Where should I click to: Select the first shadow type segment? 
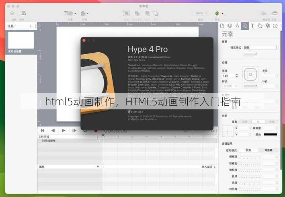tap(245, 121)
